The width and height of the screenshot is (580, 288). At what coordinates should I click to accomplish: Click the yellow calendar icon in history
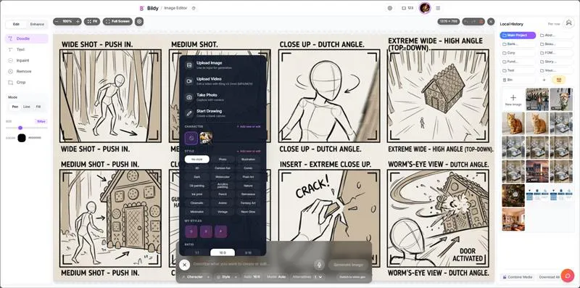558,80
